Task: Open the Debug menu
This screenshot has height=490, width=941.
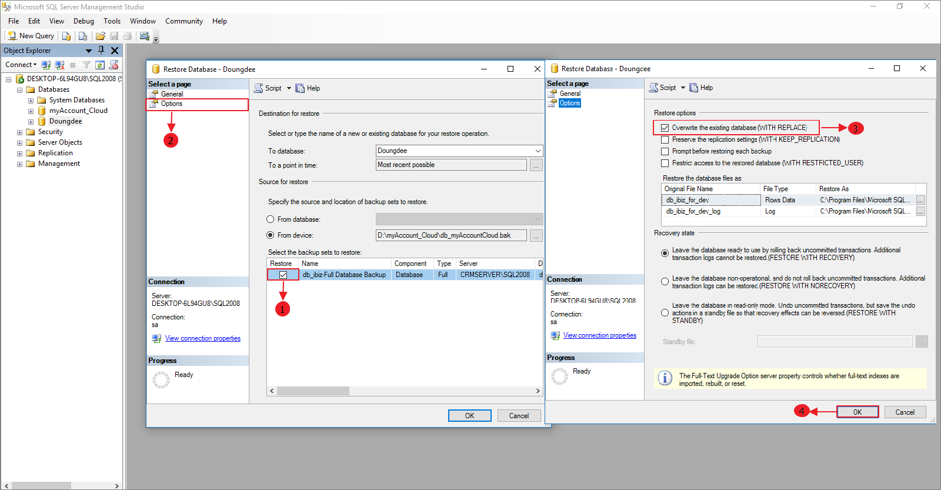Action: [x=84, y=21]
